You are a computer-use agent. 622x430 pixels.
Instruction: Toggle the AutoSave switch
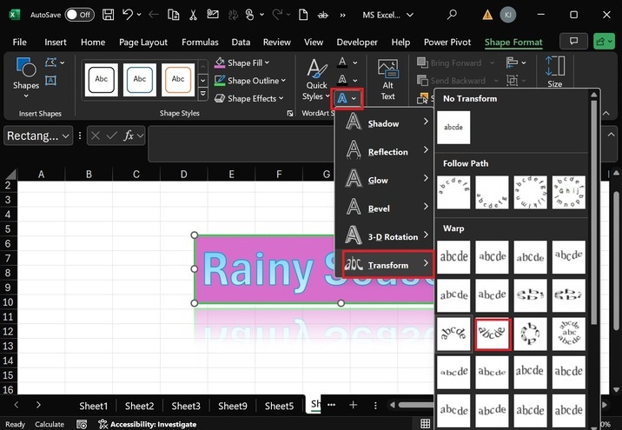click(x=79, y=15)
